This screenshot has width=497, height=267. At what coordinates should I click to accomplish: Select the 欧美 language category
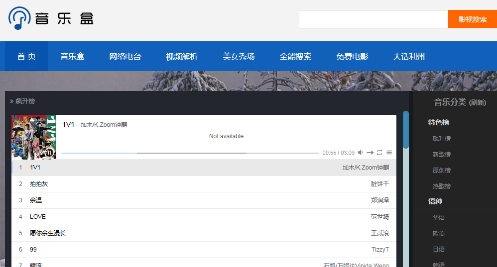pos(439,234)
